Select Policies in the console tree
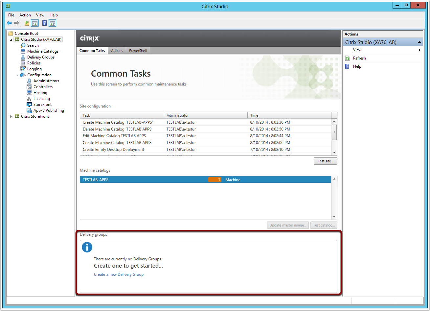The width and height of the screenshot is (430, 311). [x=34, y=63]
